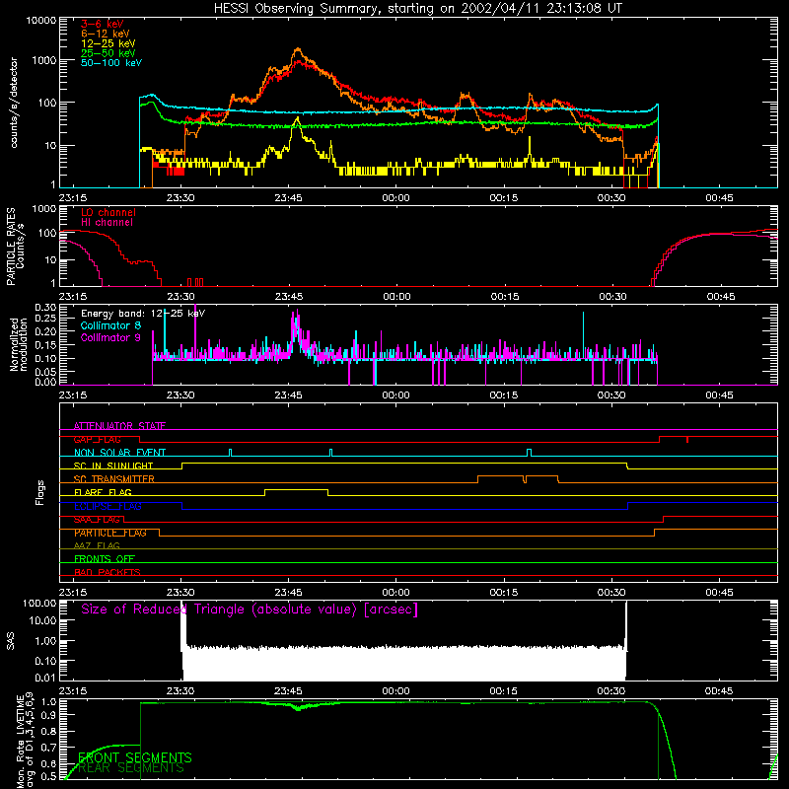Click the 'Size of Reduced Triangle' caption
This screenshot has height=789, width=789.
250,610
